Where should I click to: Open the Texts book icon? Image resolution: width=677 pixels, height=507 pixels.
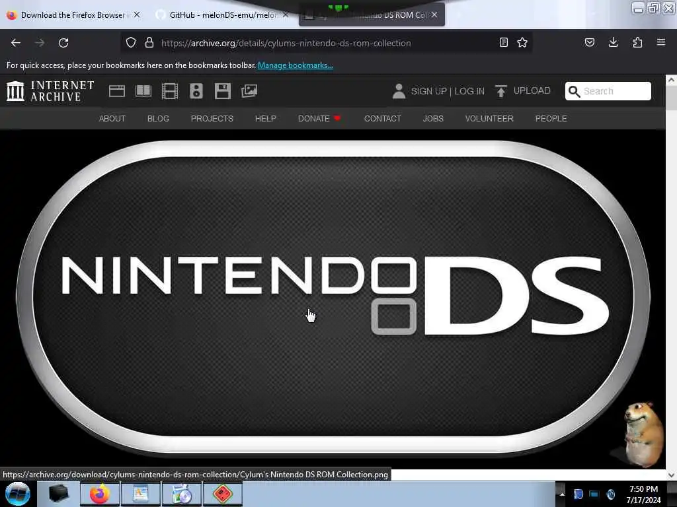[143, 91]
